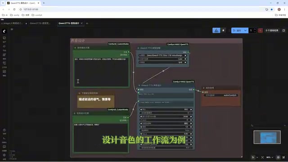Click the small menu icon beside the logo

[x=12, y=29]
